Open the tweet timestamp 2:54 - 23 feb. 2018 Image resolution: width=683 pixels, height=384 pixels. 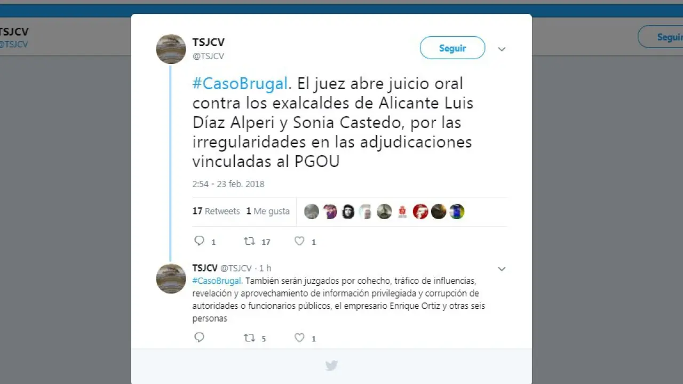click(x=228, y=184)
